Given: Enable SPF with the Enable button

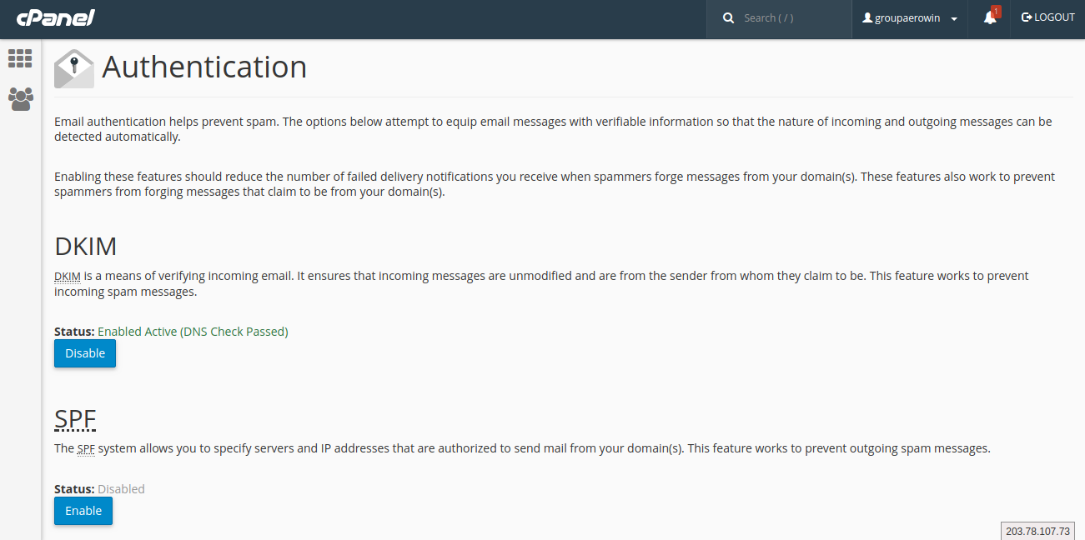Looking at the screenshot, I should pyautogui.click(x=83, y=511).
